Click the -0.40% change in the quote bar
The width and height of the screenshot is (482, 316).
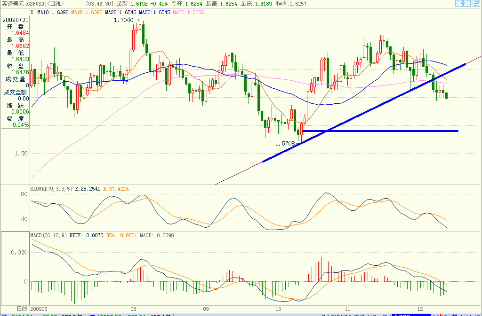pos(159,4)
